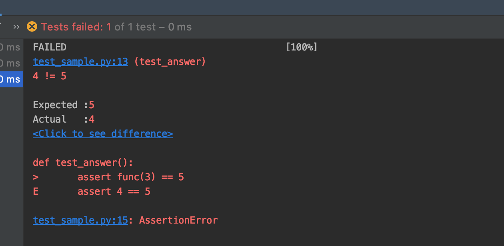
Task: Click the 'of 1 test – 0 ms' summary text
Action: (153, 27)
